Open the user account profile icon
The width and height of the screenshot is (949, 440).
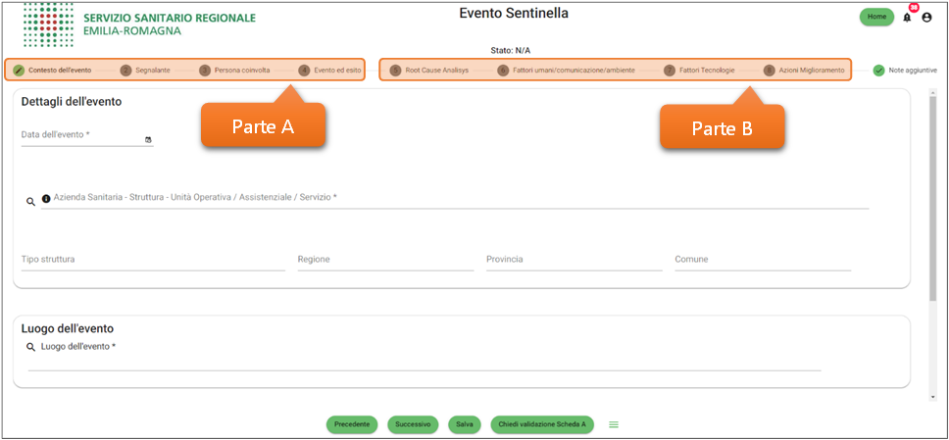926,18
